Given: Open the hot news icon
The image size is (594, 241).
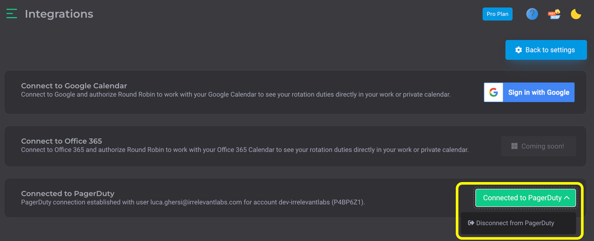Looking at the screenshot, I should click(x=554, y=14).
